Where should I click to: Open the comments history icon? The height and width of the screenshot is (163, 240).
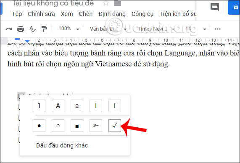(x=215, y=7)
